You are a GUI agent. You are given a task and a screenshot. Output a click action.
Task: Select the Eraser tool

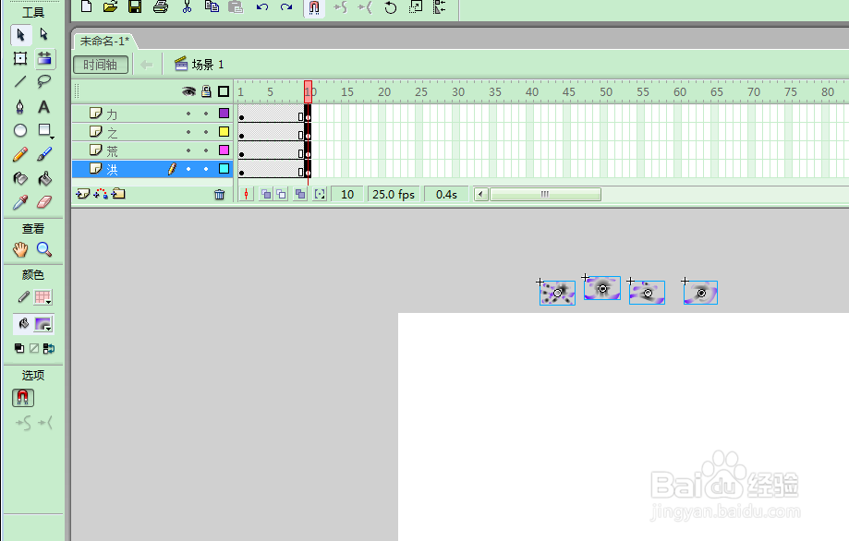click(44, 202)
